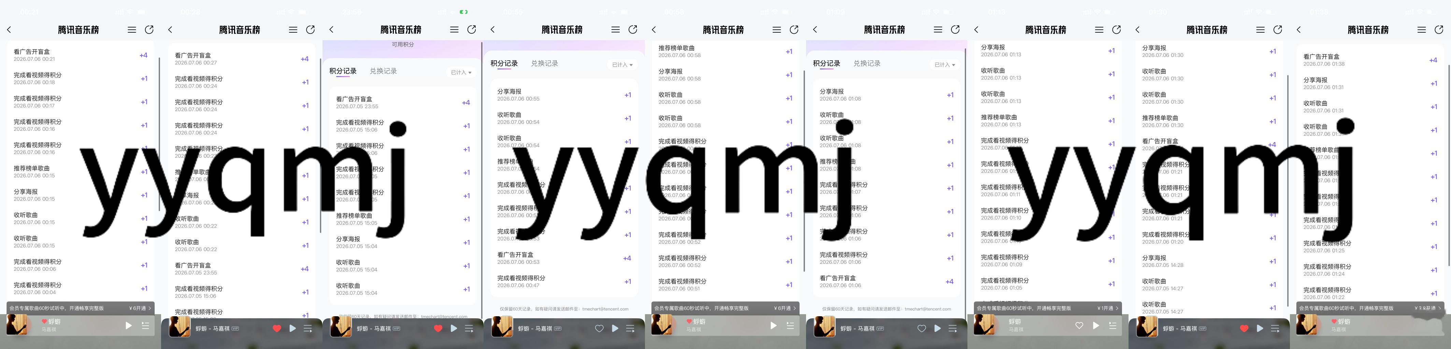Open hamburger menu in screenshot topped by 01:30 分享海报

coord(1260,30)
